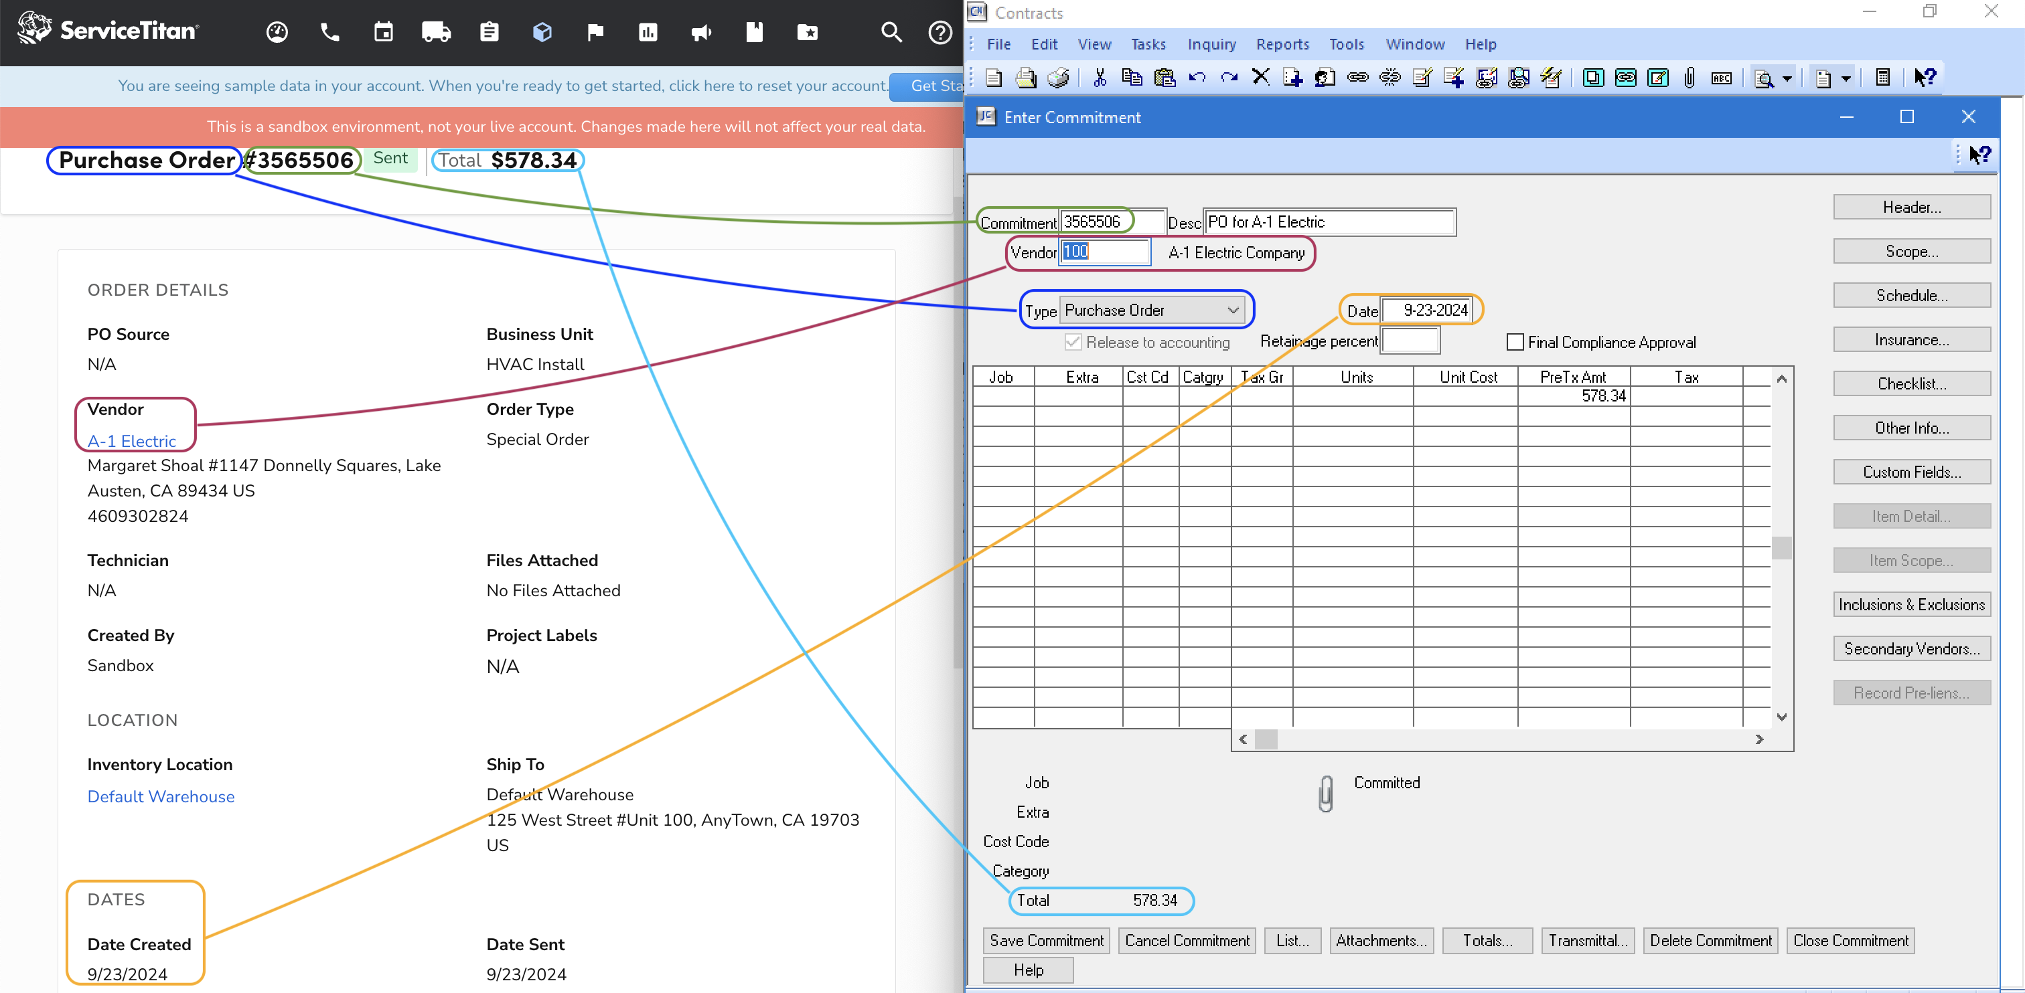Image resolution: width=2025 pixels, height=993 pixels.
Task: Open the clipboard icon in ServiceTitan
Action: coord(489,32)
